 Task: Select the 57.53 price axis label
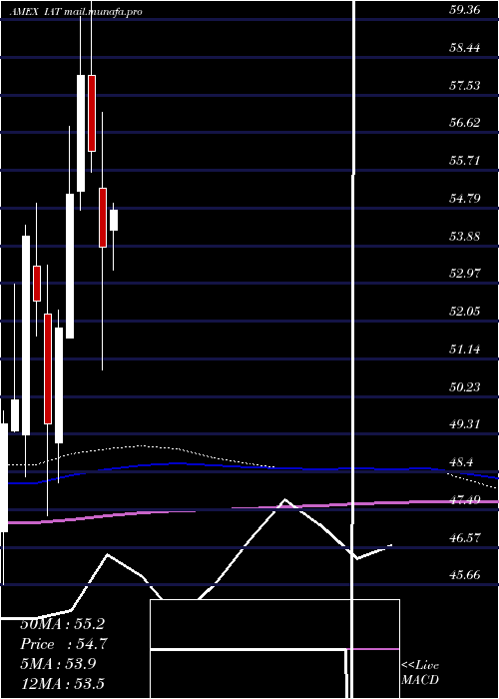(465, 85)
